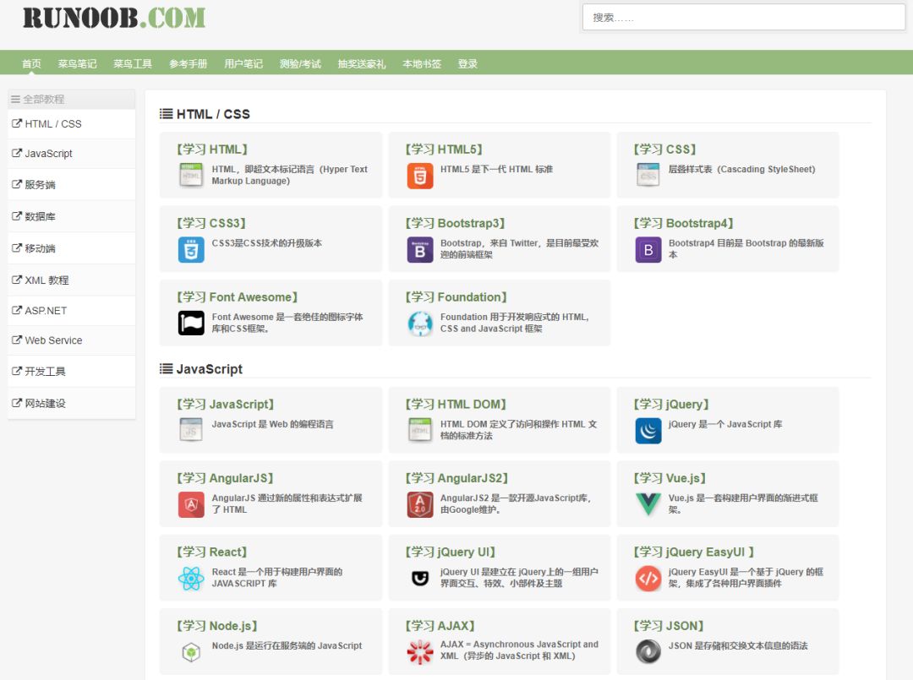Open the 【学习 AJAX】 title link
Screen dimensions: 913x680
[x=440, y=626]
